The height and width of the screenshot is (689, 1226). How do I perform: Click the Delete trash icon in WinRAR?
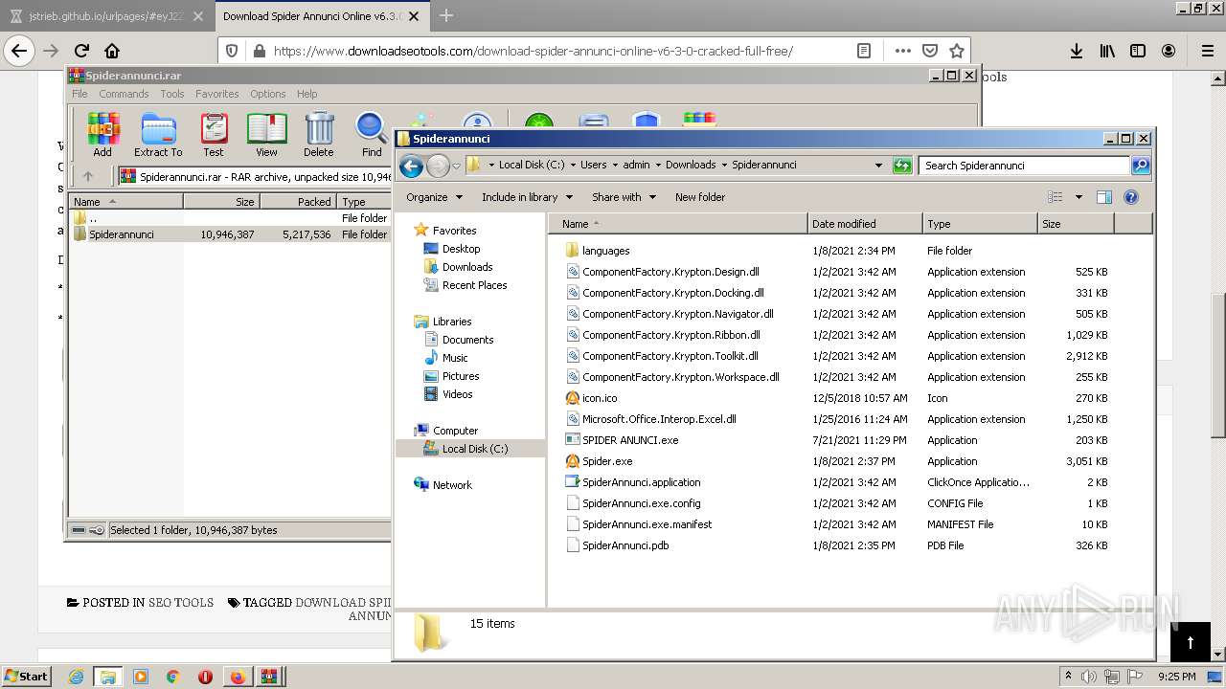(318, 134)
